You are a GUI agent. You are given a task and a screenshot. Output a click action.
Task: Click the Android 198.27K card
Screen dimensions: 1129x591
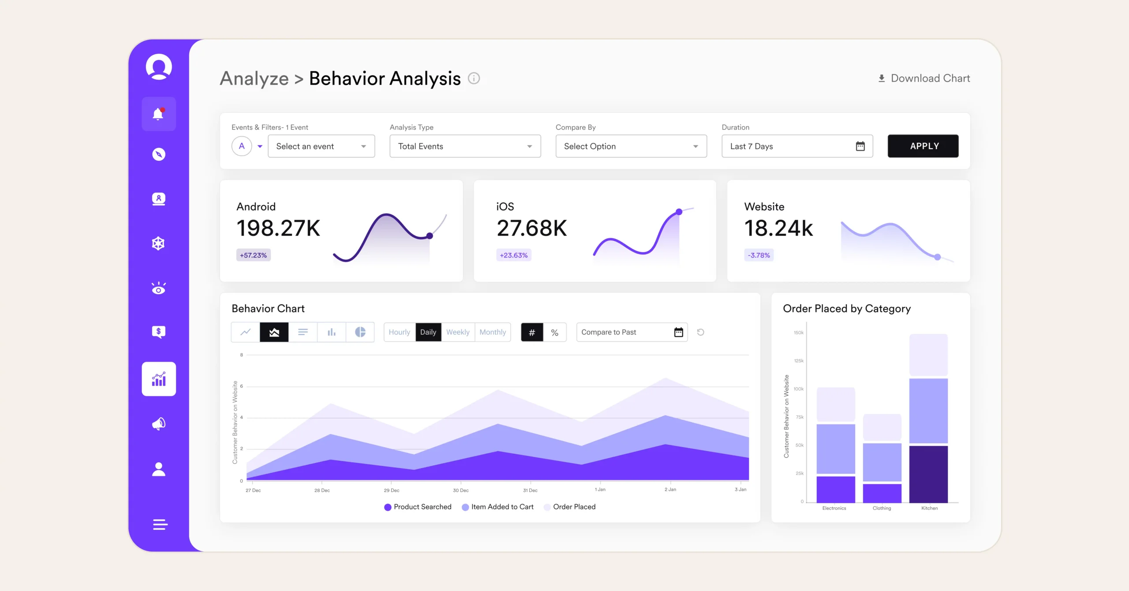(x=341, y=231)
